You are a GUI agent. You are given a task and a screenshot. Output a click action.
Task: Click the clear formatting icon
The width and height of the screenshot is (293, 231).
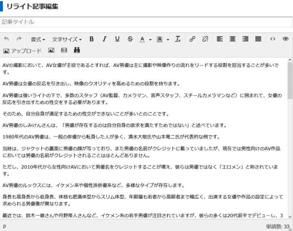[x=178, y=39]
